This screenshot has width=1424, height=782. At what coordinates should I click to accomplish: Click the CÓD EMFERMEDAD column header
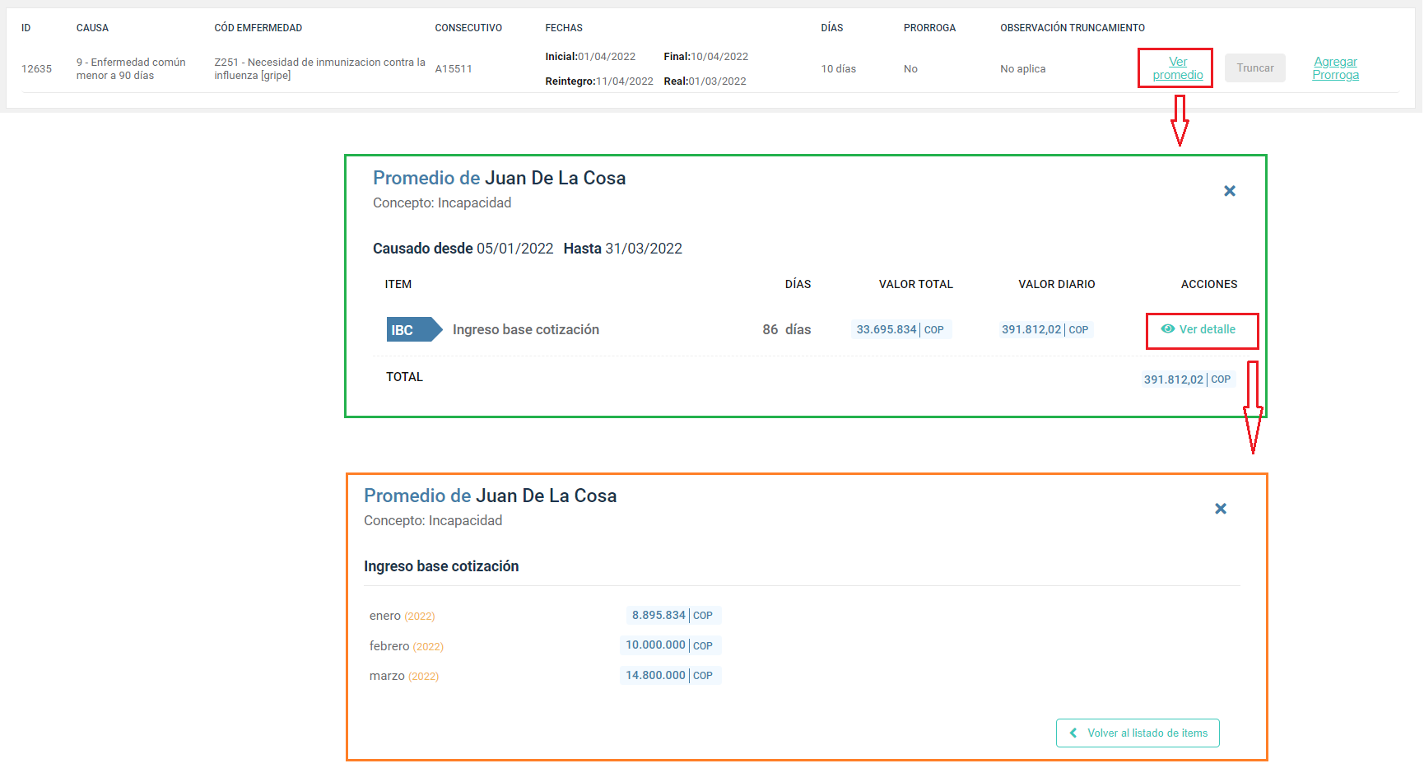pyautogui.click(x=258, y=28)
